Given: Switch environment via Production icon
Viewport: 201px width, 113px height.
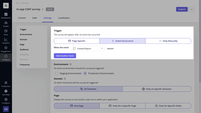Looking at the screenshot, I should pyautogui.click(x=6, y=84).
